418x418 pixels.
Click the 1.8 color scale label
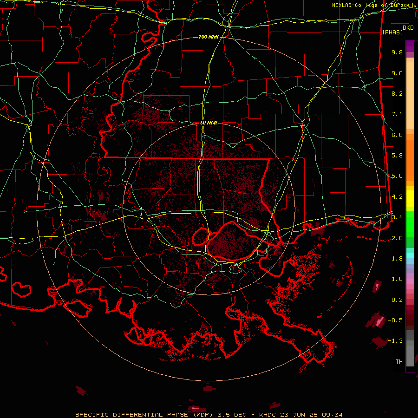(x=397, y=259)
